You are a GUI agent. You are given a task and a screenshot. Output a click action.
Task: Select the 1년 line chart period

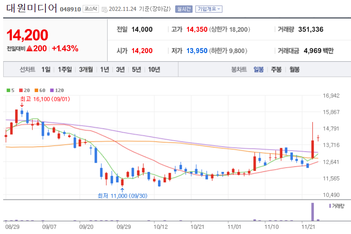104,69
